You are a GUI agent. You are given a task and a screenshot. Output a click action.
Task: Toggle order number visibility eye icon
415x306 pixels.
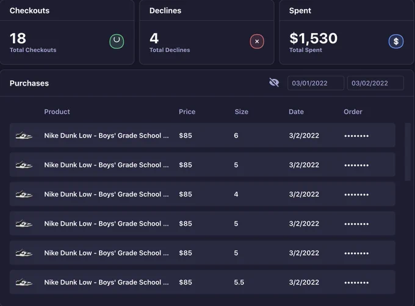274,82
